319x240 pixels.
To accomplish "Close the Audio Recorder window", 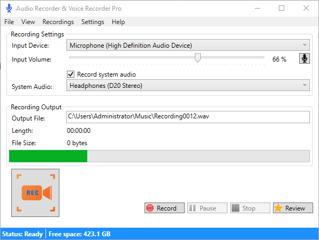I will pyautogui.click(x=306, y=8).
